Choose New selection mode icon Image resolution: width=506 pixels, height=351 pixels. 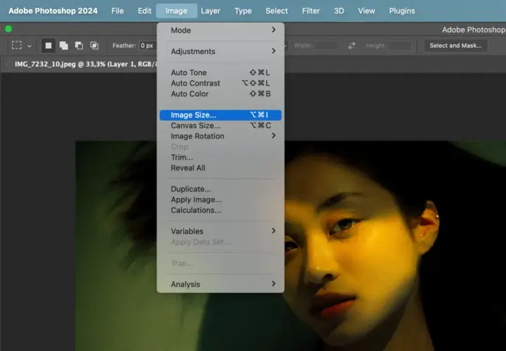(48, 46)
